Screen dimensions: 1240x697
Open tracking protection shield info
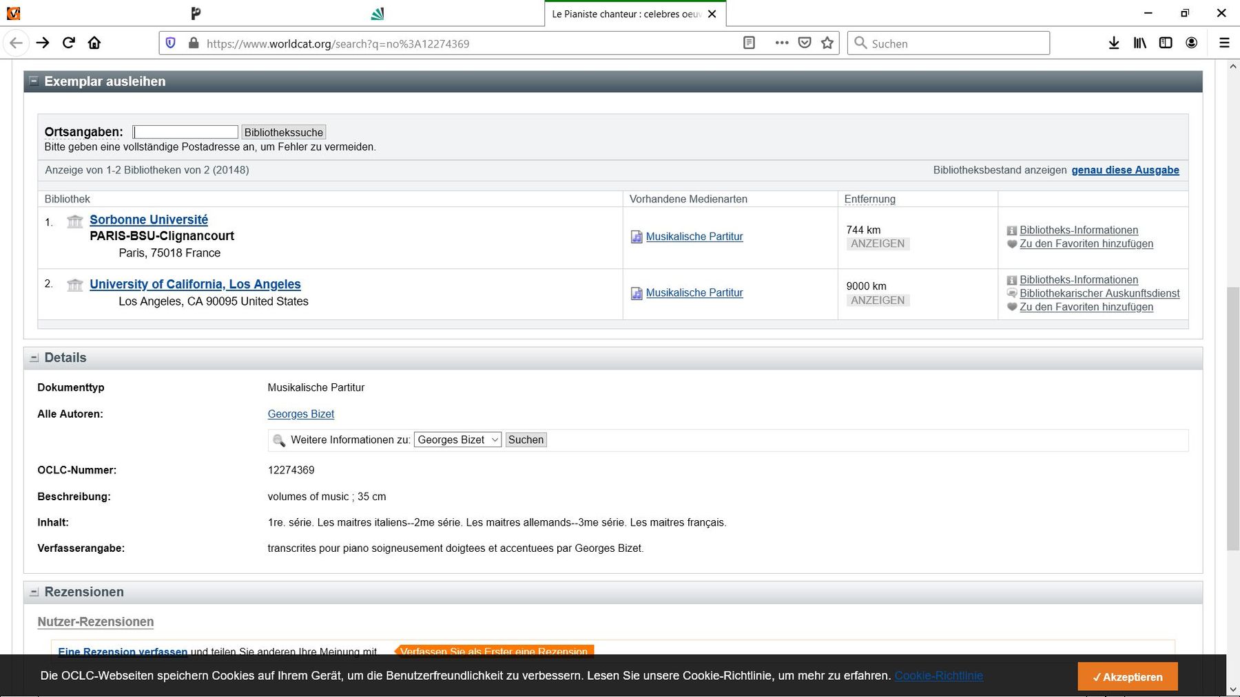click(171, 43)
